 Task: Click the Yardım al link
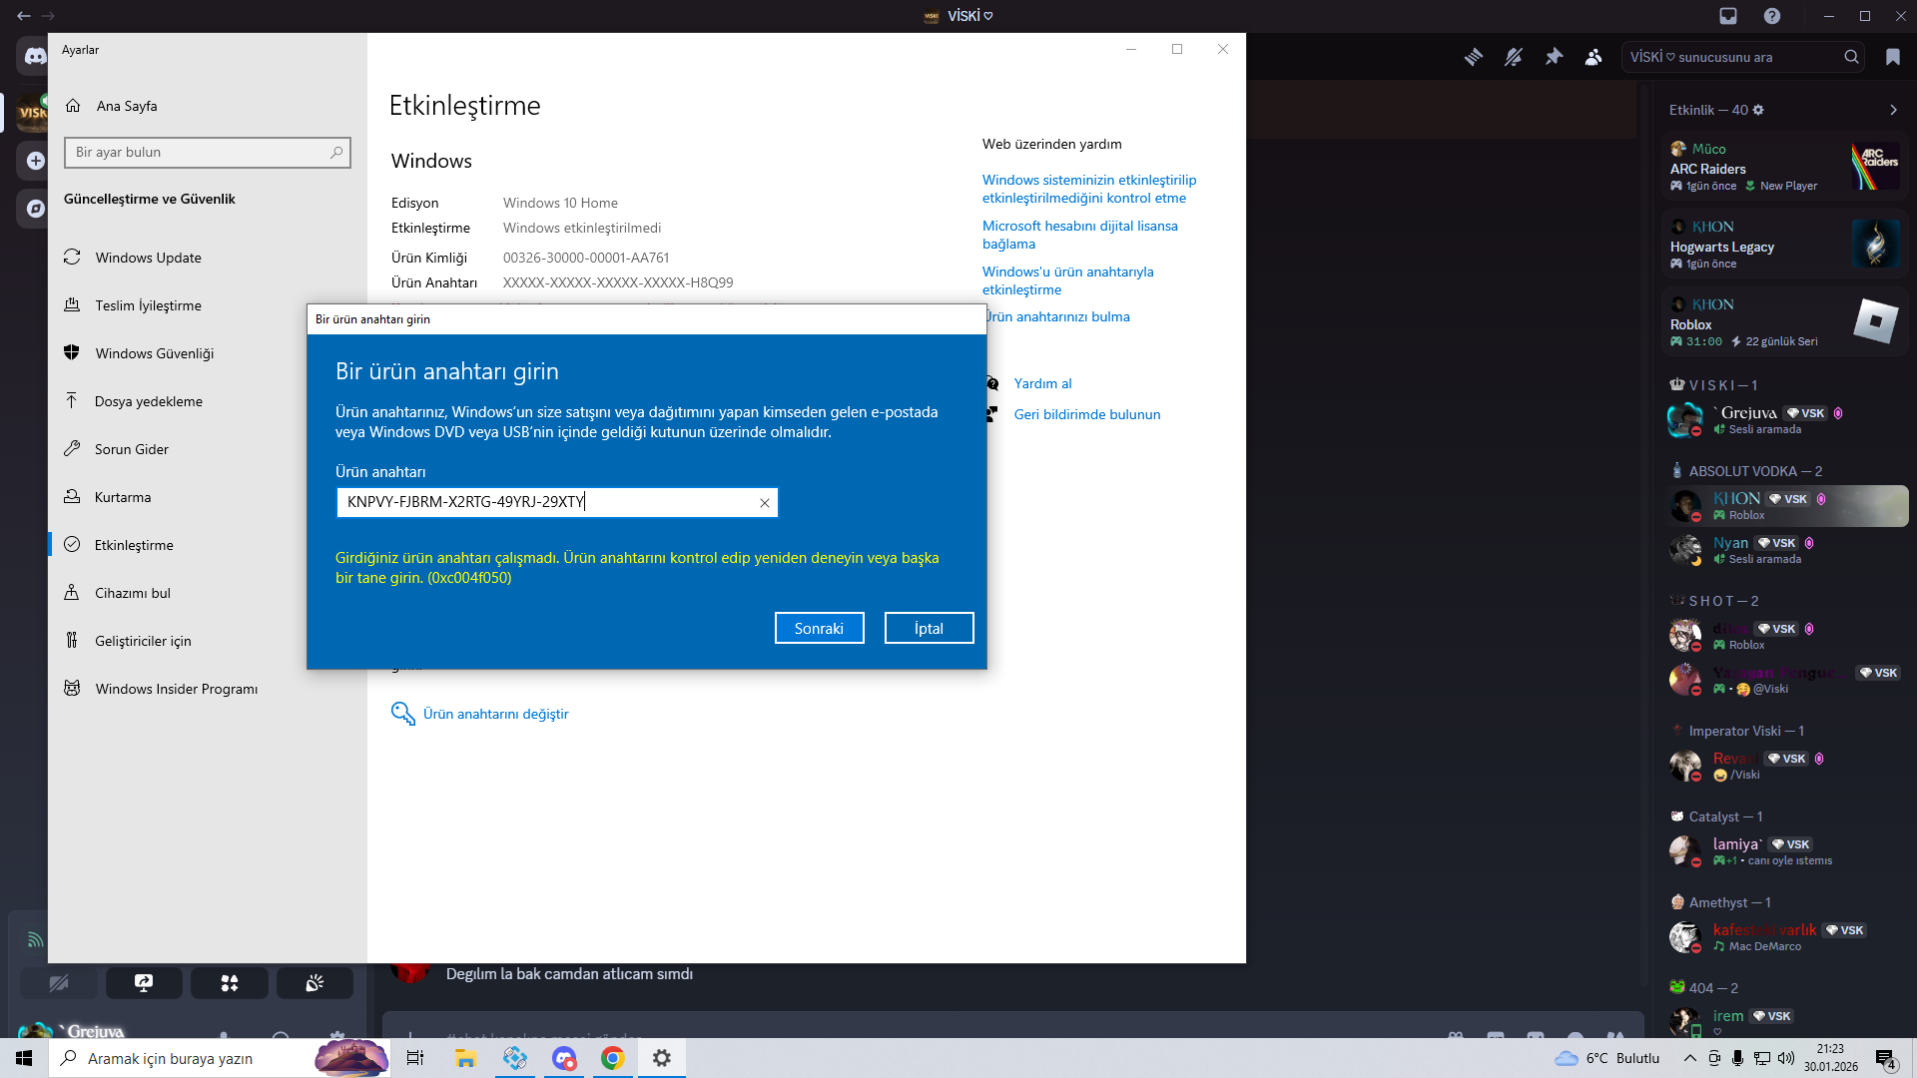tap(1042, 383)
